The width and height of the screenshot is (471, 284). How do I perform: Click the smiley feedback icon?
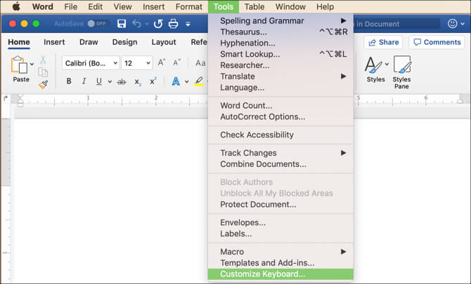coord(453,24)
